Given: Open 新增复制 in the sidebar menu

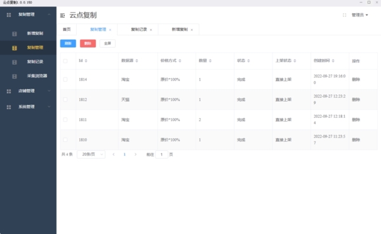Looking at the screenshot, I should click(28, 34).
